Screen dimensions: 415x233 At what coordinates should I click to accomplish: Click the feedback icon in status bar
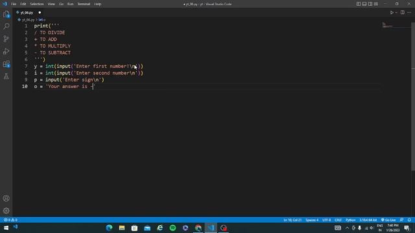pyautogui.click(x=402, y=220)
